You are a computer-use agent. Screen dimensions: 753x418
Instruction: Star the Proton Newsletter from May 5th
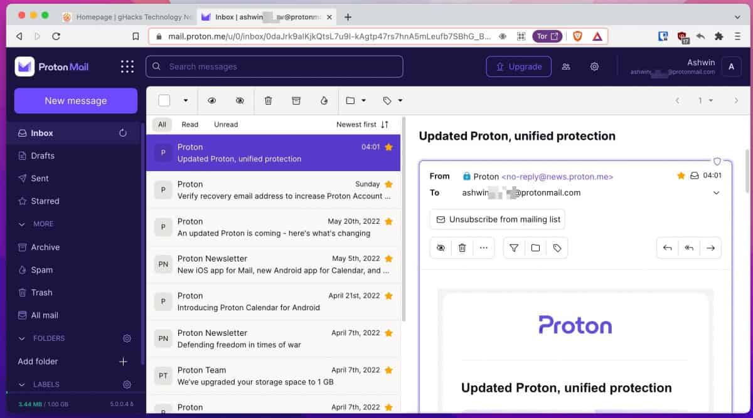388,258
